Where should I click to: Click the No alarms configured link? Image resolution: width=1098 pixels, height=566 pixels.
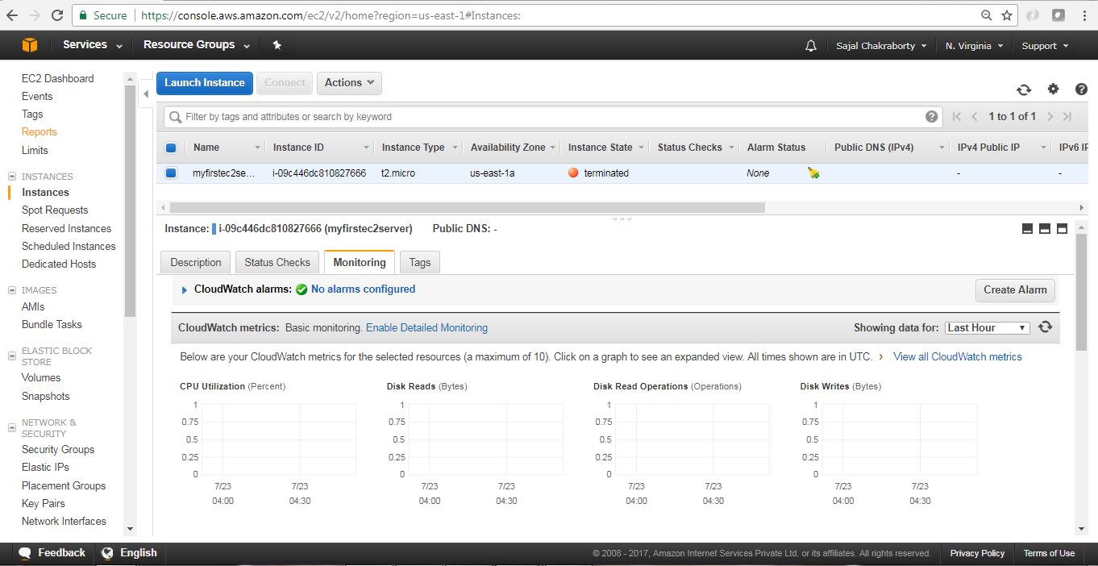tap(364, 289)
